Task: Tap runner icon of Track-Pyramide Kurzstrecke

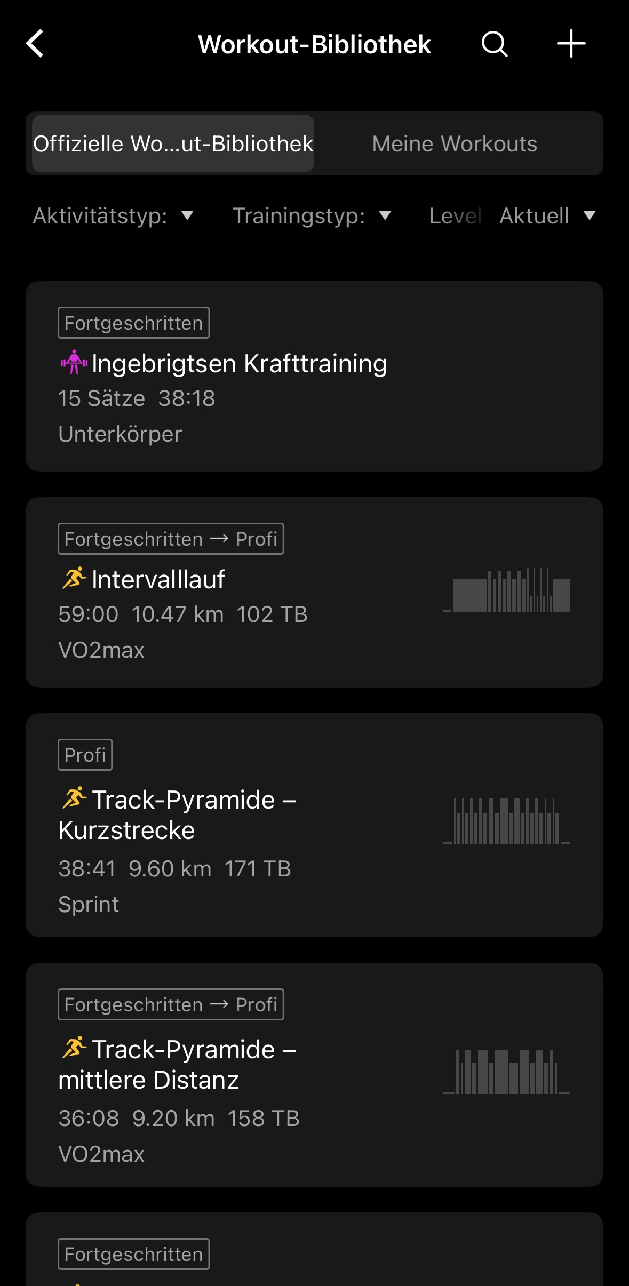Action: pos(74,798)
